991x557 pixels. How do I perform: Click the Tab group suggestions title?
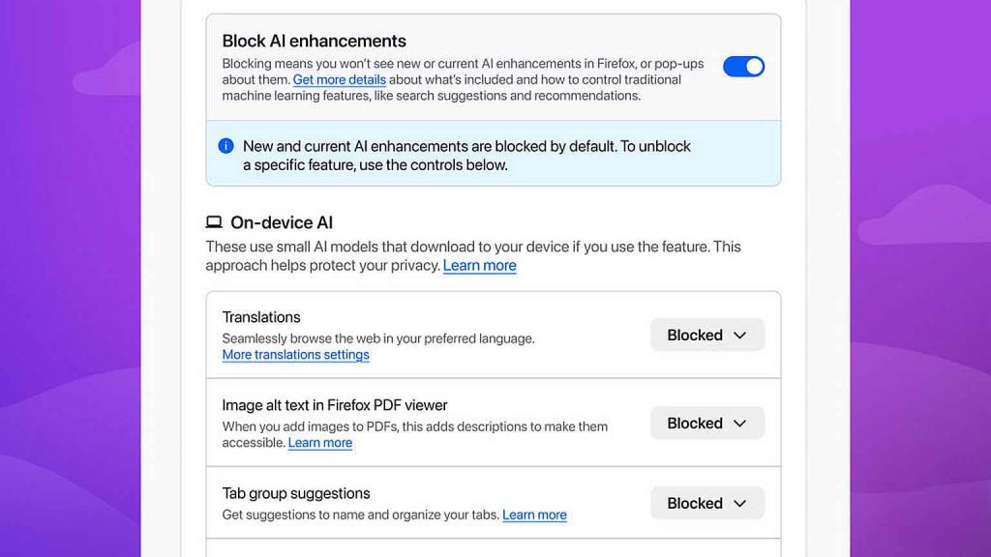(296, 493)
